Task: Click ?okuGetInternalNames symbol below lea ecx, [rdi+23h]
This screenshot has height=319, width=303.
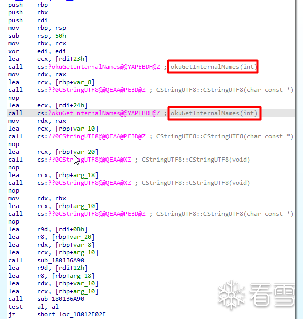Action: 104,67
